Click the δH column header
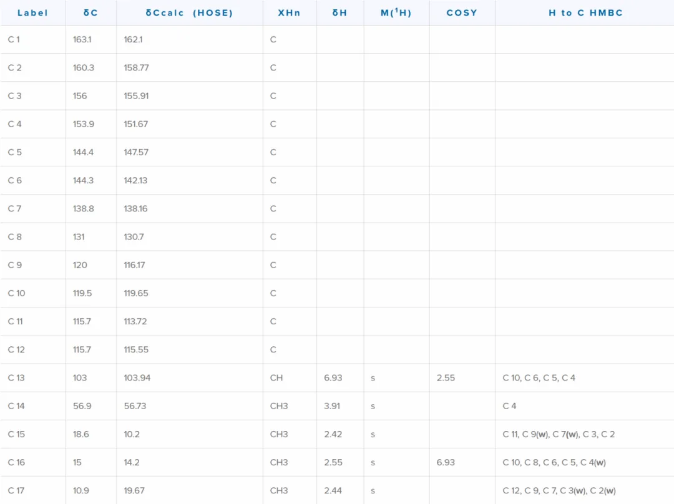Viewport: 674px width, 504px height. pyautogui.click(x=339, y=13)
